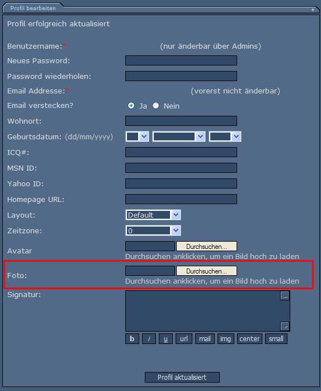
Task: Select 'Ja' to hide email
Action: click(131, 106)
